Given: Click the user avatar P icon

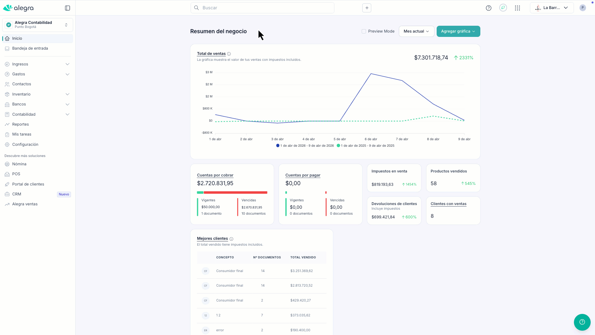Looking at the screenshot, I should pos(583,8).
